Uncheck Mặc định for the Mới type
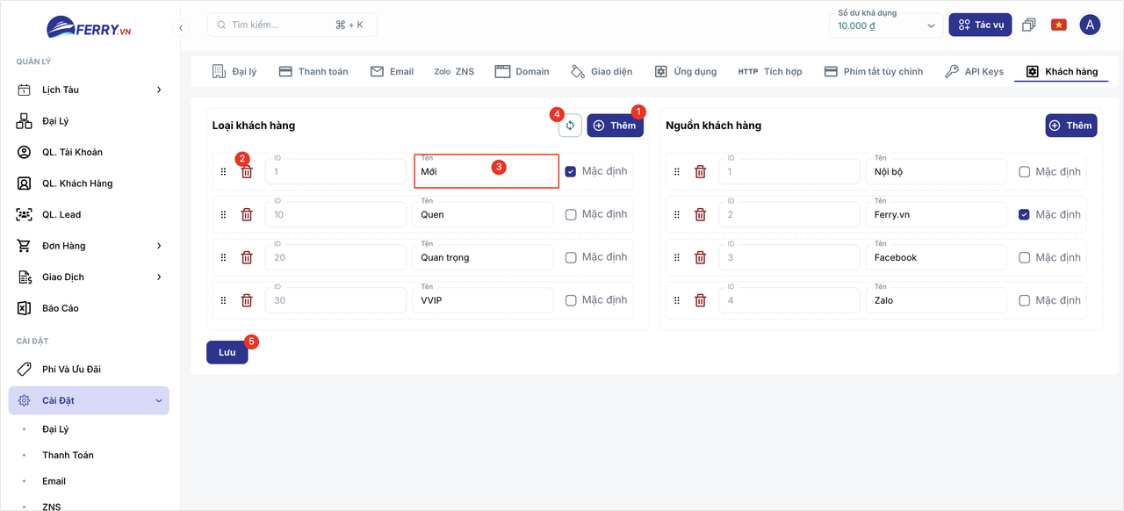 pyautogui.click(x=571, y=172)
